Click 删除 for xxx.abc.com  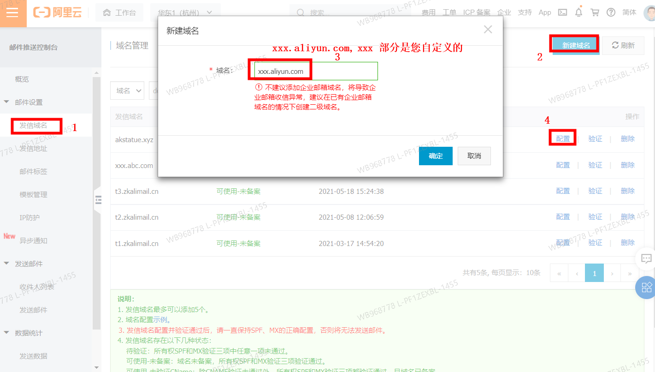[627, 165]
